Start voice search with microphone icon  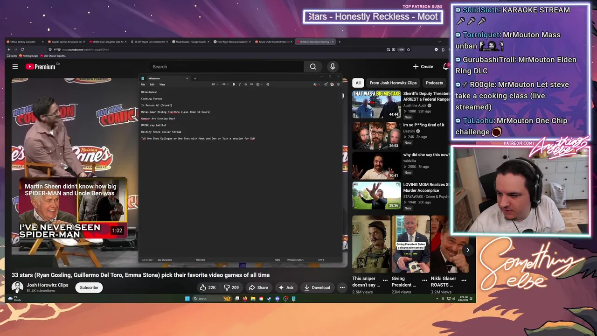[333, 67]
